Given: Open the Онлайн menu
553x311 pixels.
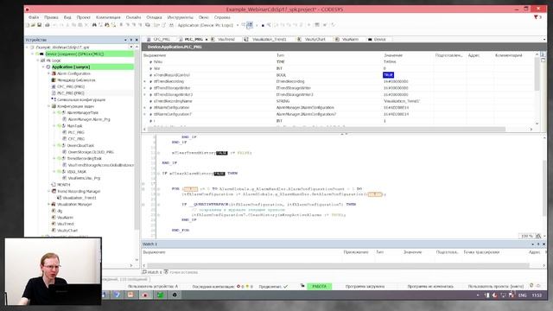Looking at the screenshot, I should coord(133,17).
